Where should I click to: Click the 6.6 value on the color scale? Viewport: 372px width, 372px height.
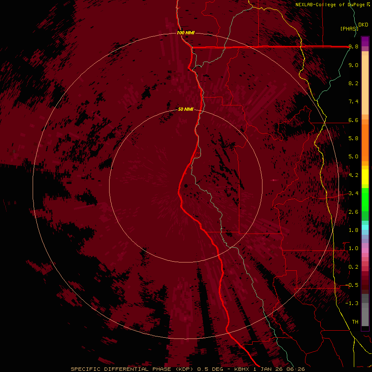click(353, 120)
